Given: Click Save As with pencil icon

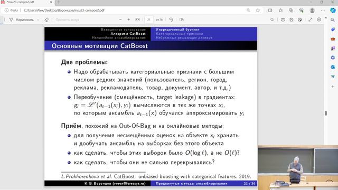Looking at the screenshot, I should click(x=300, y=20).
